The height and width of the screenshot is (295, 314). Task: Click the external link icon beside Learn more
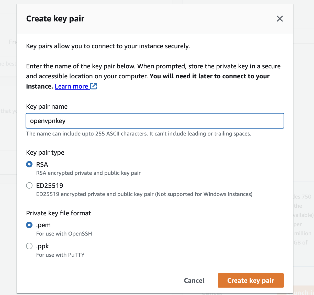click(94, 86)
